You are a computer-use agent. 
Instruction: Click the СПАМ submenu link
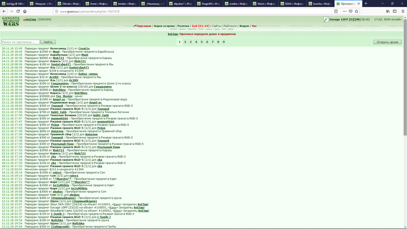click(x=173, y=29)
